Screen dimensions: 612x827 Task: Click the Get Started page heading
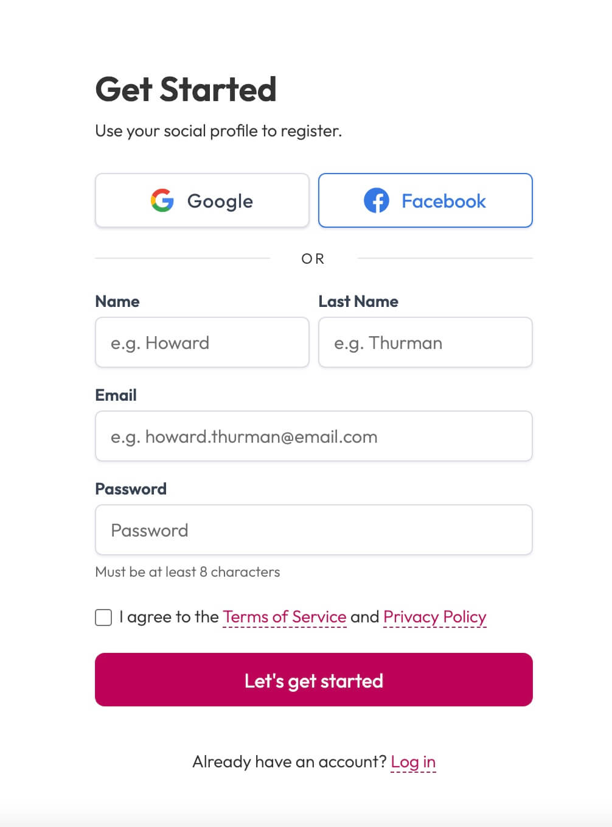[x=186, y=90]
